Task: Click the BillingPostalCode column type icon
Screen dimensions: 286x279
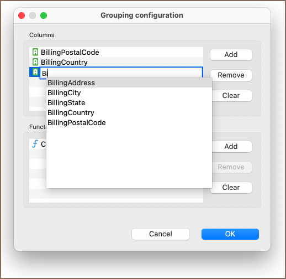Action: click(x=35, y=52)
